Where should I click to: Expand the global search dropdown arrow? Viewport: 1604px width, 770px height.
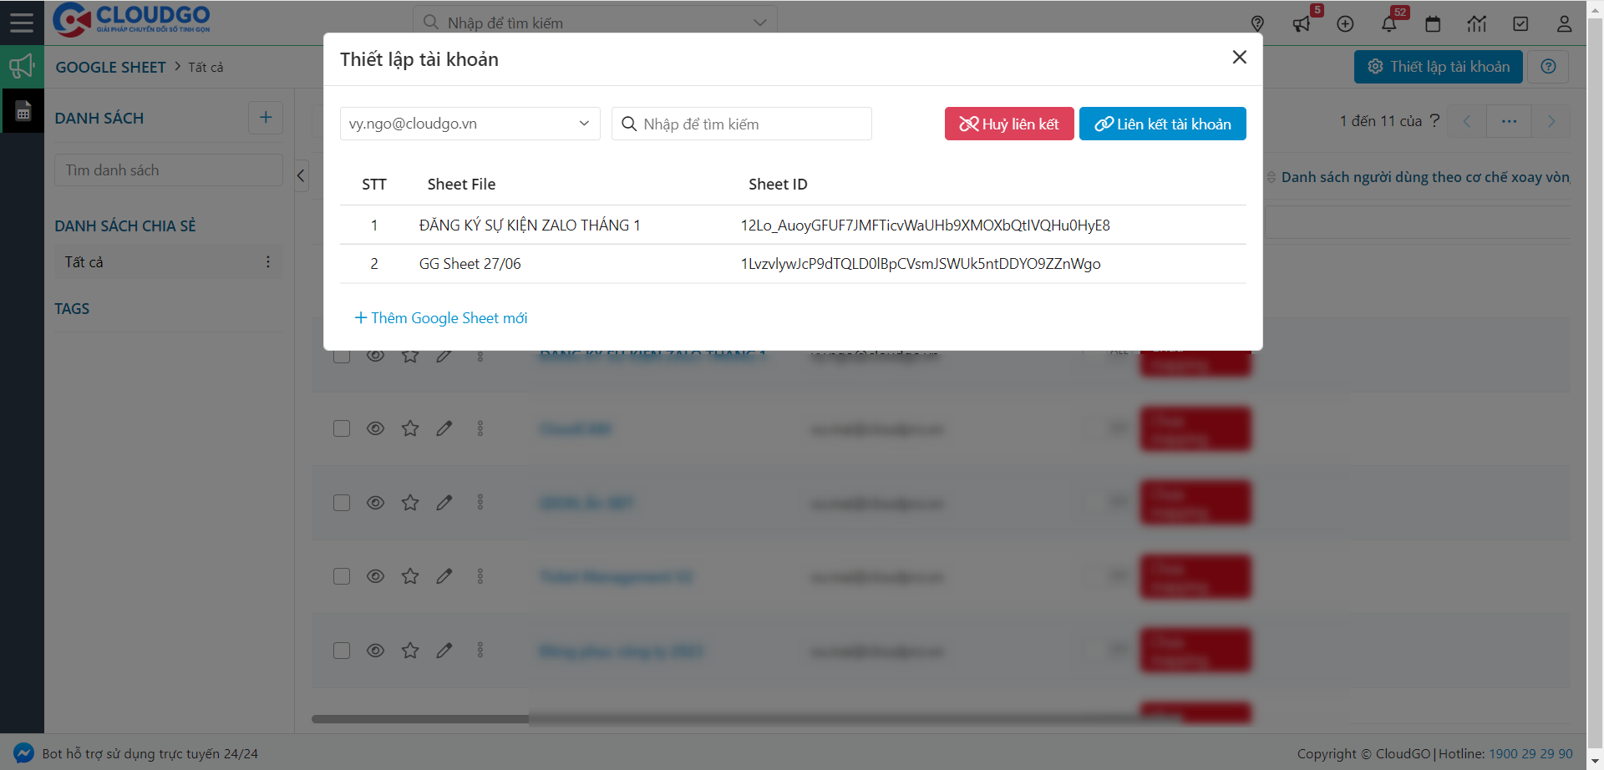759,23
